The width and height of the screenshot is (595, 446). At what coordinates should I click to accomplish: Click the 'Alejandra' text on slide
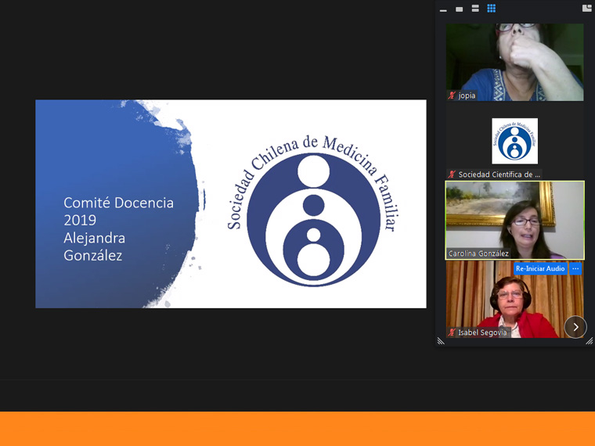[94, 238]
